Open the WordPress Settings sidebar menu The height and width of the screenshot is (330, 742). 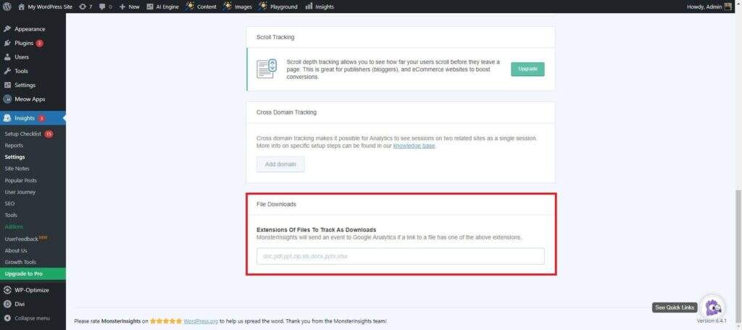point(25,86)
